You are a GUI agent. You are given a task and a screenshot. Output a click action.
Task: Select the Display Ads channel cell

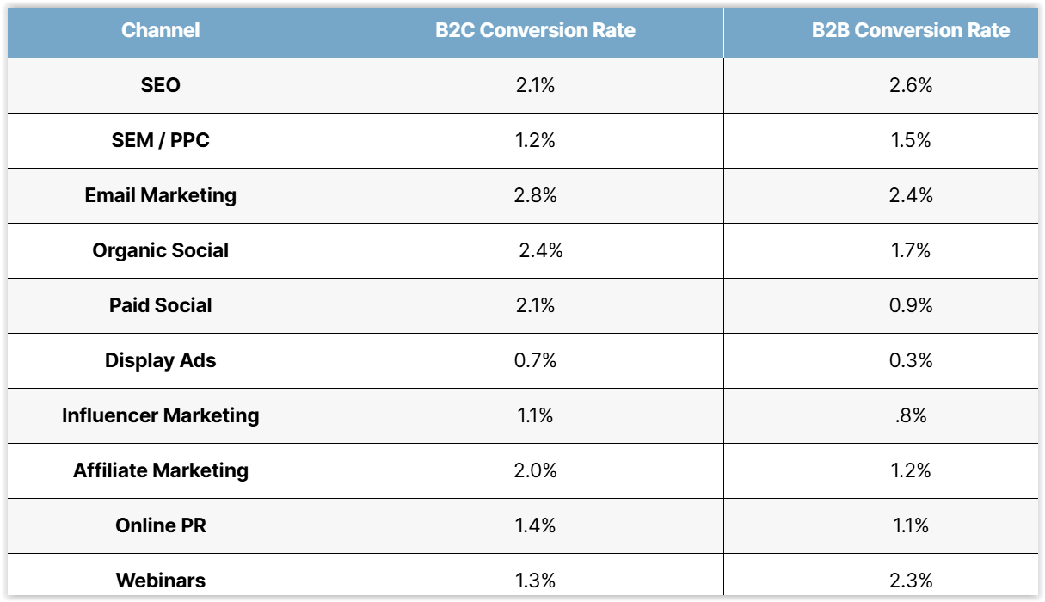(x=161, y=360)
